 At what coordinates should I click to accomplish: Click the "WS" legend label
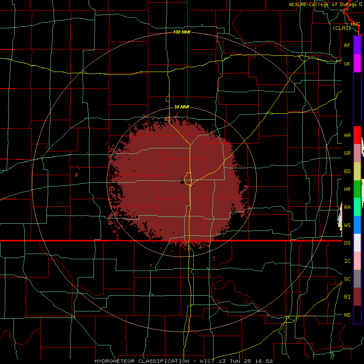(x=347, y=225)
